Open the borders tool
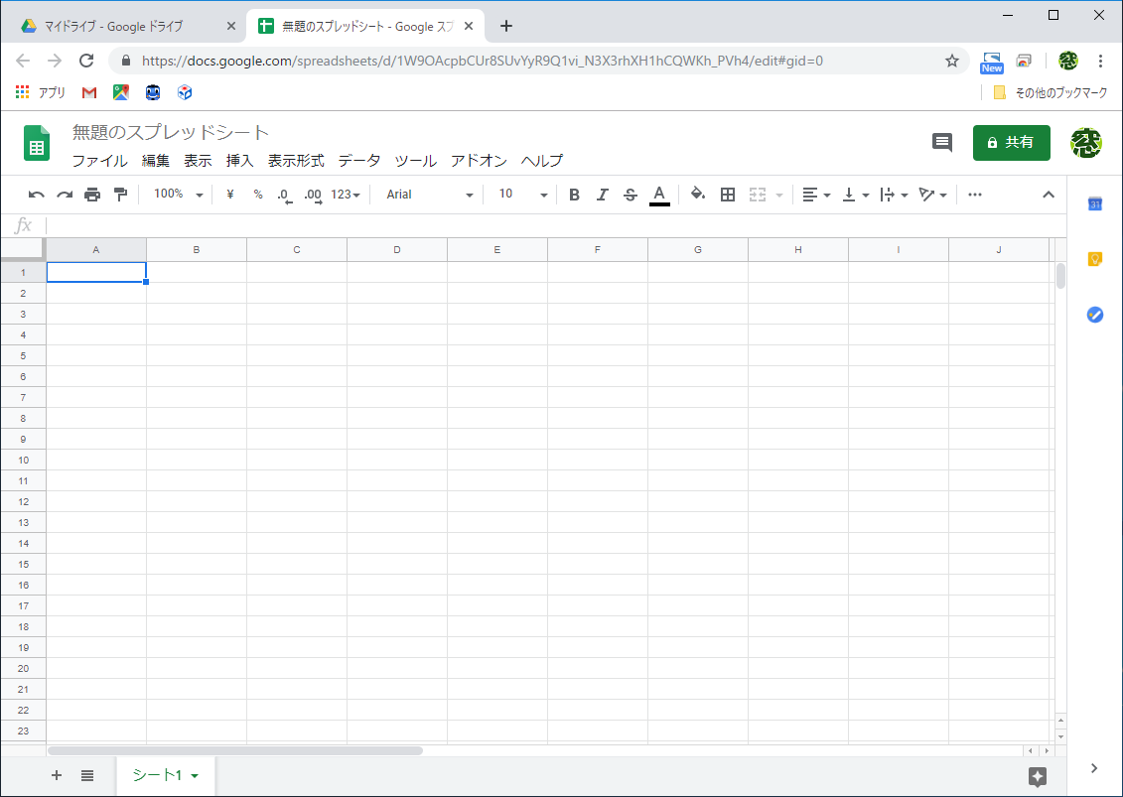This screenshot has height=797, width=1123. pyautogui.click(x=728, y=194)
